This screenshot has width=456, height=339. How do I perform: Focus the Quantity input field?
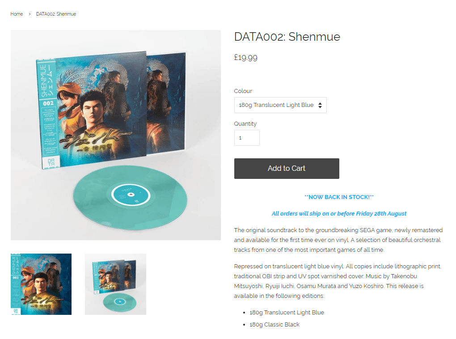(x=247, y=138)
